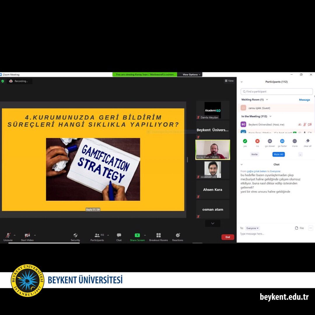Click the Sayfa 17 / 39 page indicator
Image resolution: width=315 pixels, height=315 pixels.
[x=93, y=209]
